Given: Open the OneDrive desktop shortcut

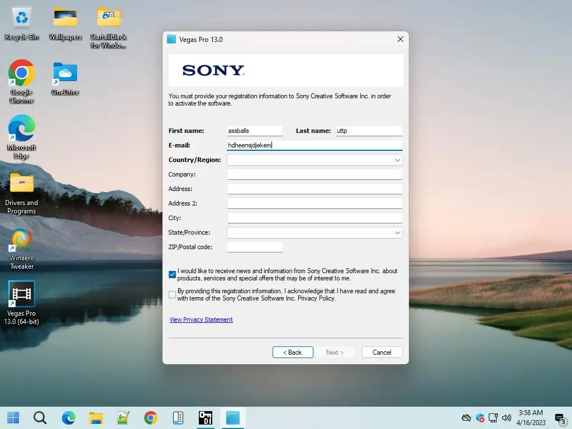Looking at the screenshot, I should tap(65, 78).
